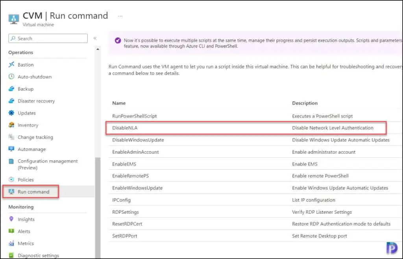Image resolution: width=403 pixels, height=259 pixels.
Task: Click the sidebar scroll up arrow
Action: [98, 49]
